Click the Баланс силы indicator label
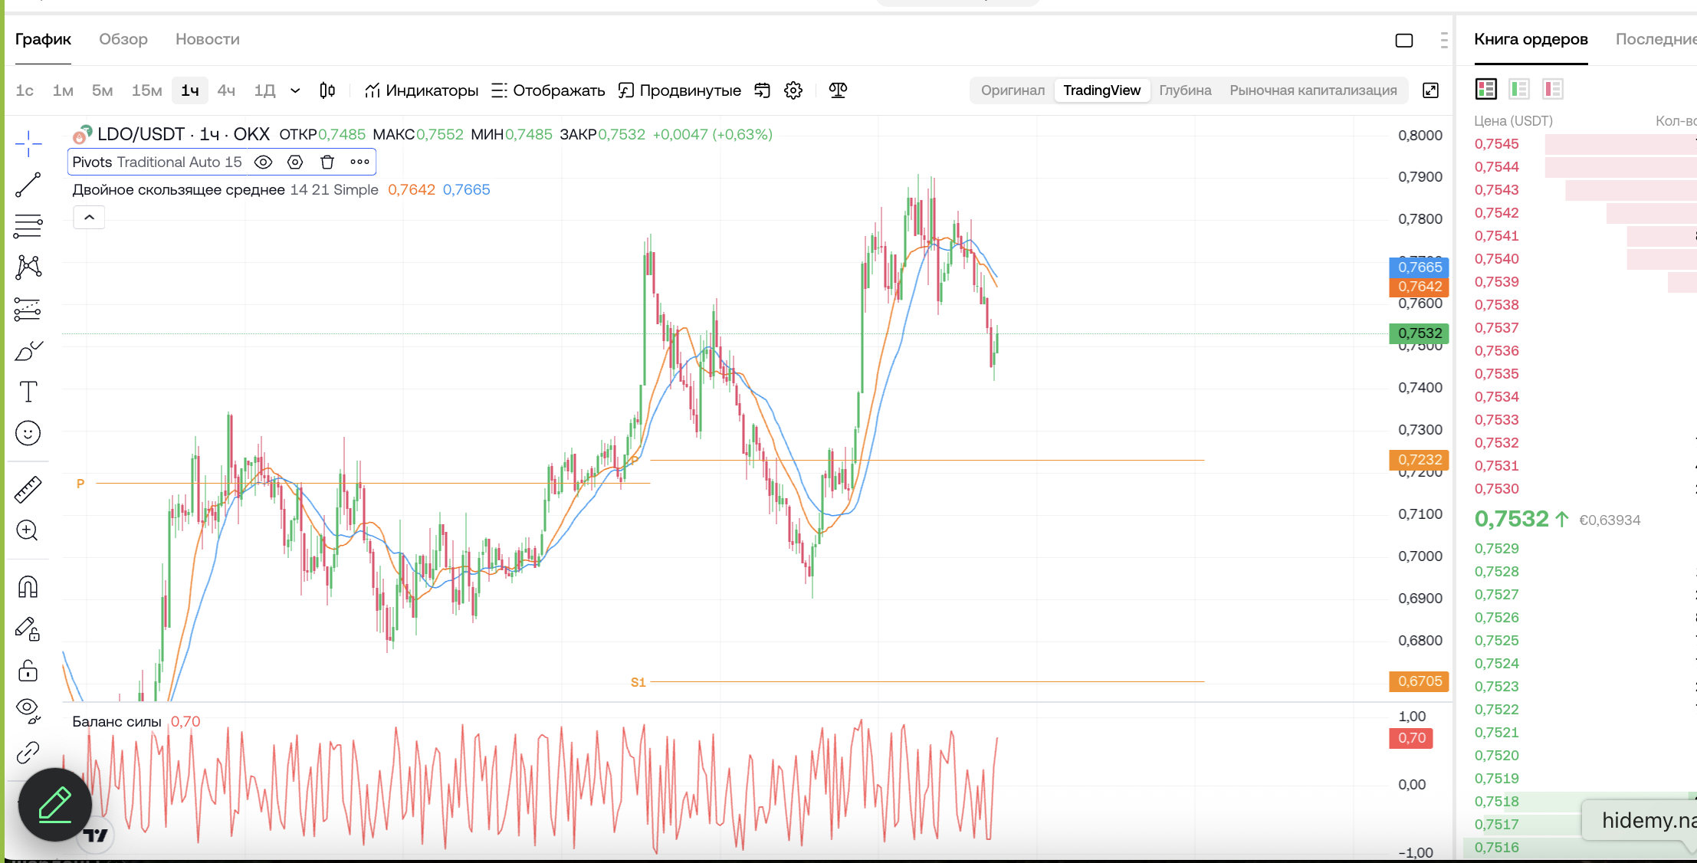 (x=117, y=721)
